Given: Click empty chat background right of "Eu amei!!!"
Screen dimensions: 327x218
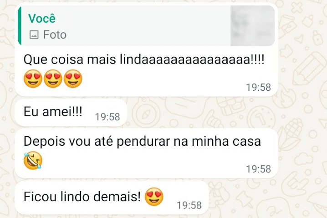Looking at the screenshot, I should tap(205, 112).
